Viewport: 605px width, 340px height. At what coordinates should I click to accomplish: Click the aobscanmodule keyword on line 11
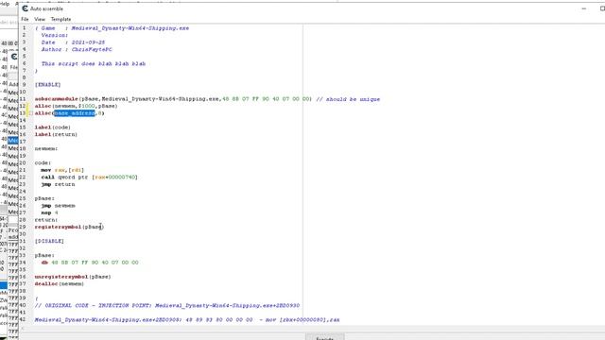point(57,98)
